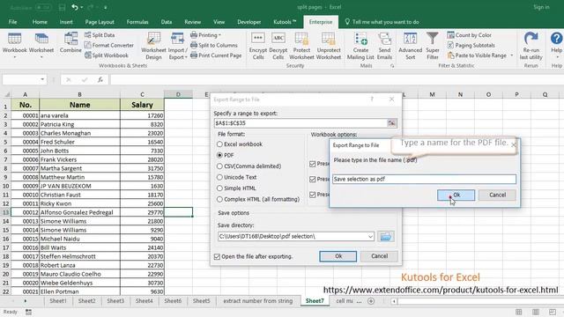Open 'extract number from string' sheet tab

tap(257, 301)
